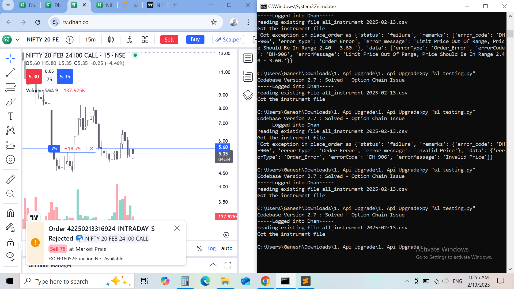Screen dimensions: 514x289
Task: Select the brush drawing tool
Action: pyautogui.click(x=10, y=102)
